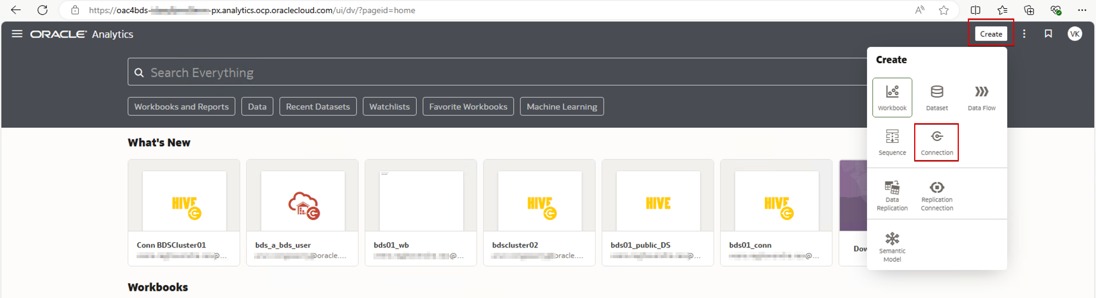Click the What's New heading
The width and height of the screenshot is (1096, 298).
tap(159, 143)
